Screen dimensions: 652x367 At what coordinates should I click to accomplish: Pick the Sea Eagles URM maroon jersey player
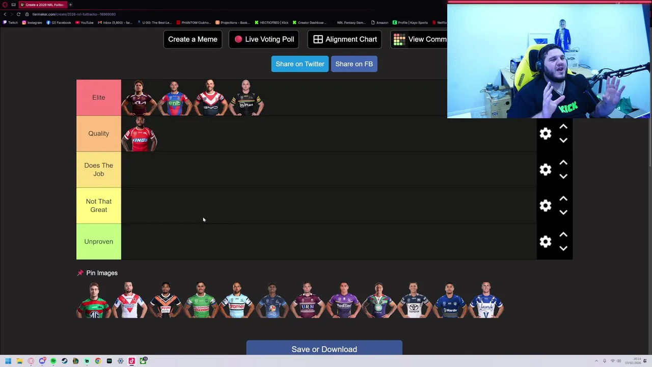pos(308,300)
